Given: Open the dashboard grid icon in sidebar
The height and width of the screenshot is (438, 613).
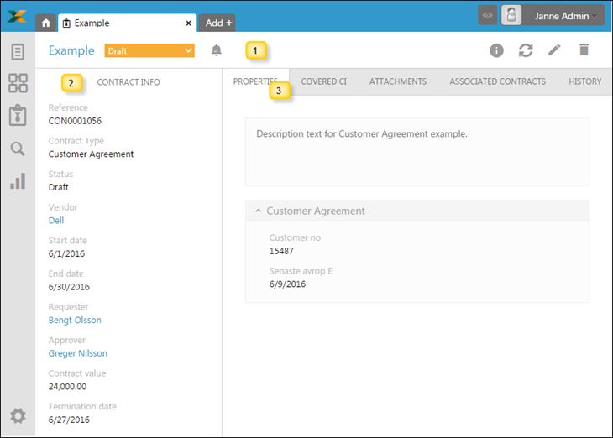Looking at the screenshot, I should coord(18,83).
